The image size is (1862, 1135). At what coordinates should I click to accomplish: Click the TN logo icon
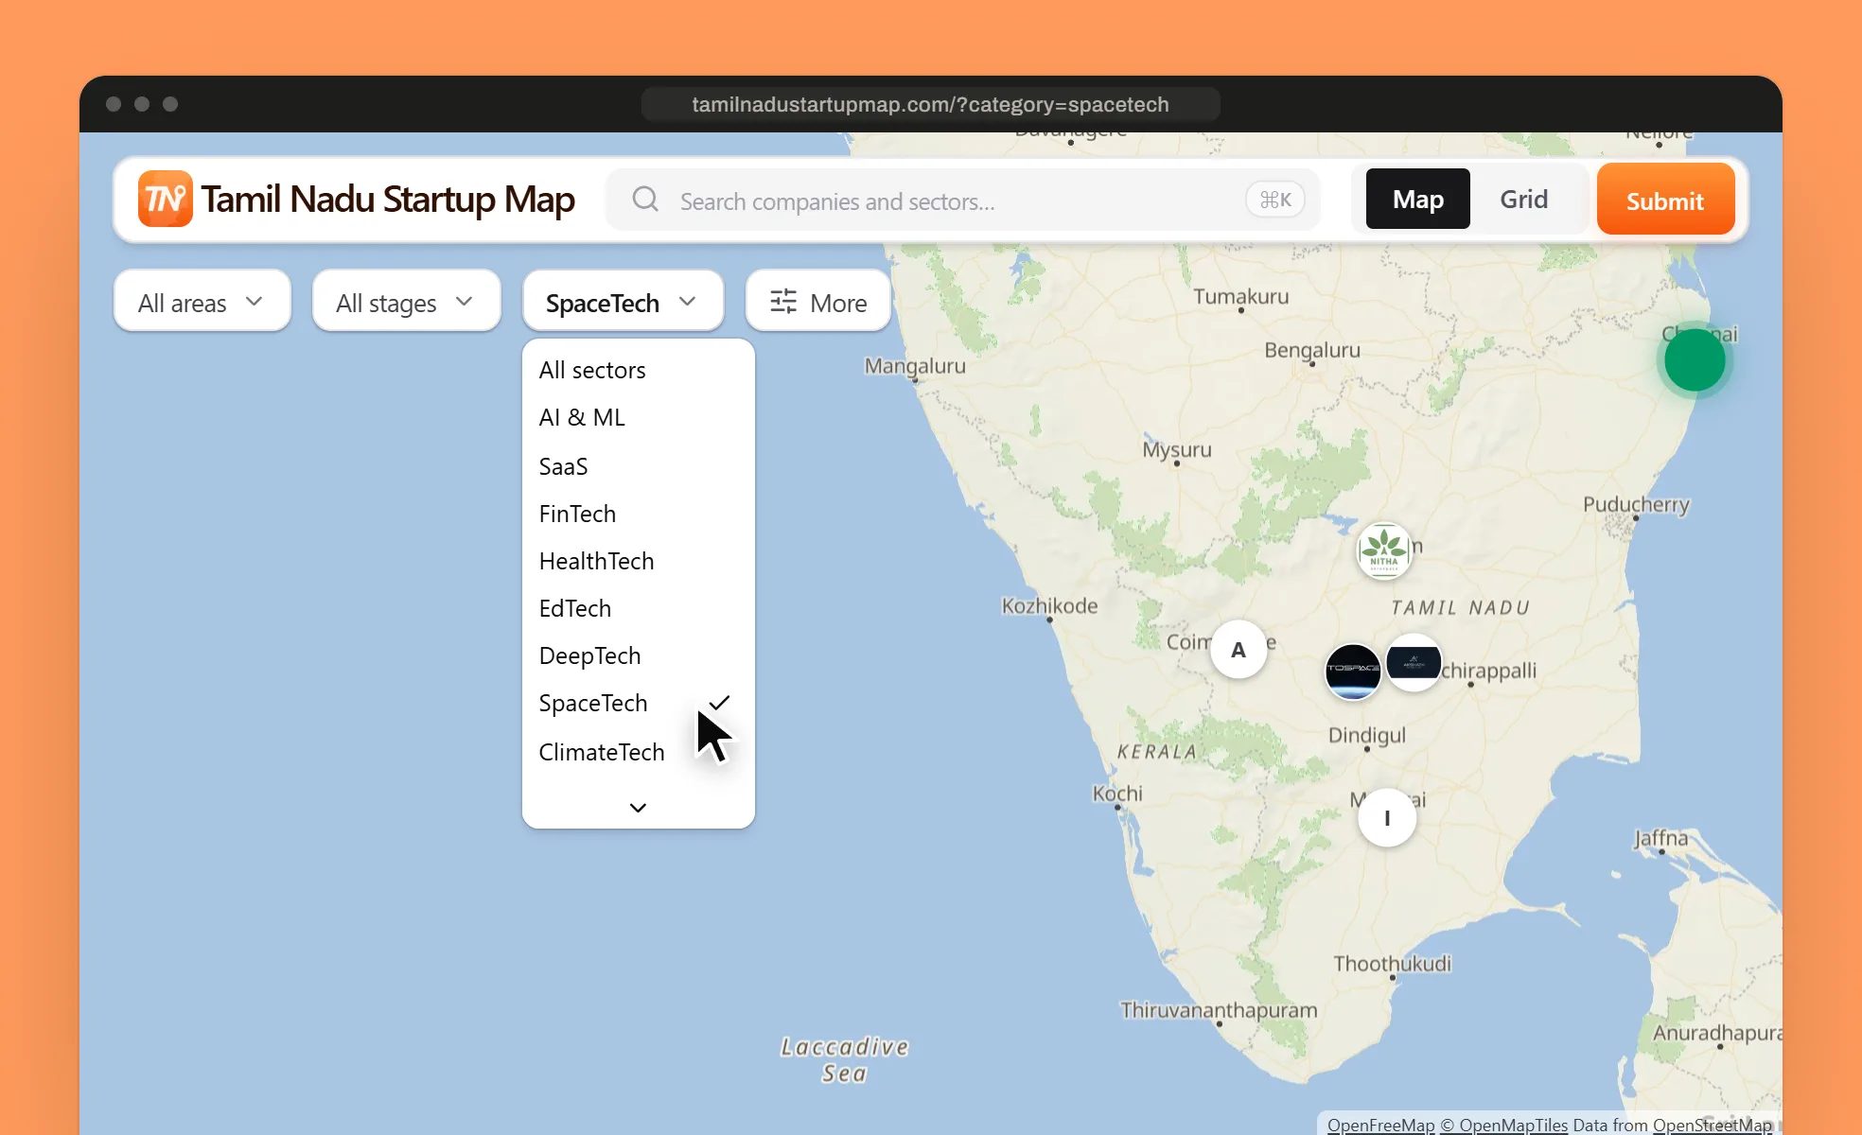pos(166,199)
